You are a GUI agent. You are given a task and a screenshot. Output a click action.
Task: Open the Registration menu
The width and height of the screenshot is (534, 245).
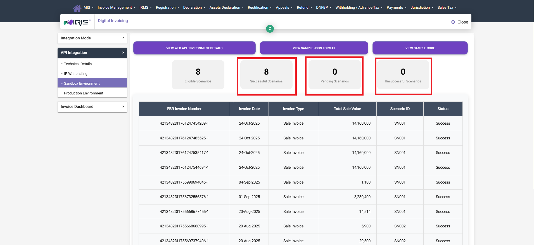point(167,8)
